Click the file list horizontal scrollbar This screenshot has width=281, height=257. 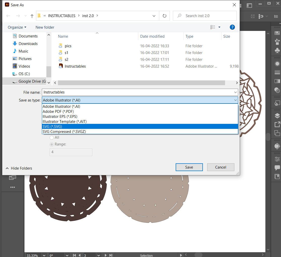pyautogui.click(x=141, y=83)
